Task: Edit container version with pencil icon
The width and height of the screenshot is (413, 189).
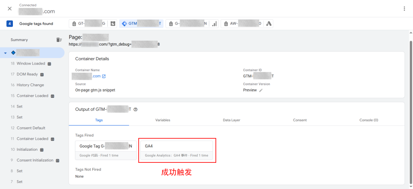Action: click(261, 90)
